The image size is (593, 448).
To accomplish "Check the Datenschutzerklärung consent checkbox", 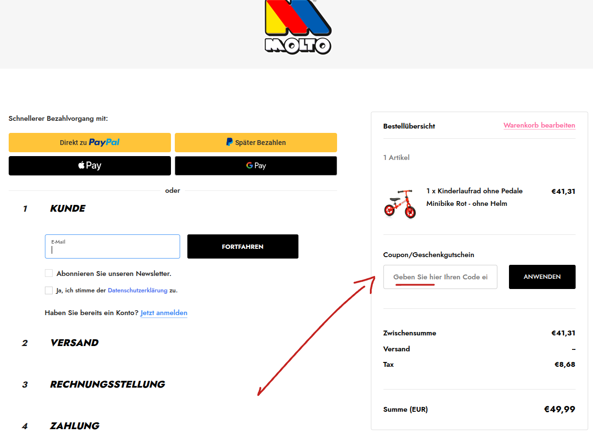I will pyautogui.click(x=49, y=290).
